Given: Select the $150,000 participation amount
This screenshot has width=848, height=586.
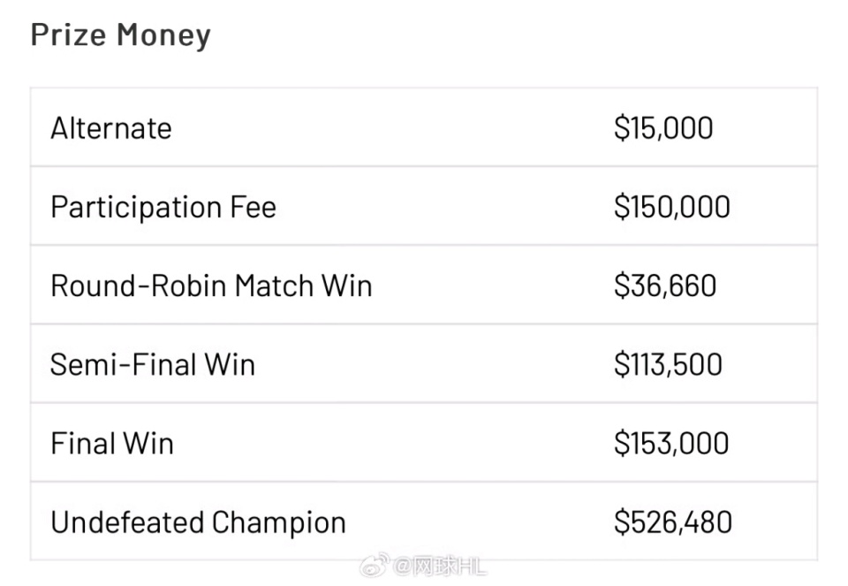Looking at the screenshot, I should (672, 207).
